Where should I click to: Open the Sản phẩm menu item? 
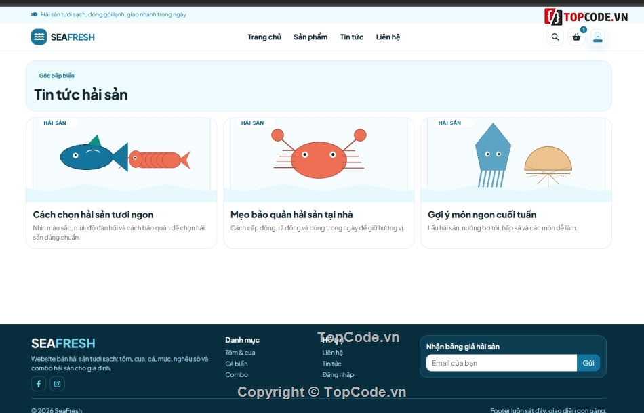310,37
